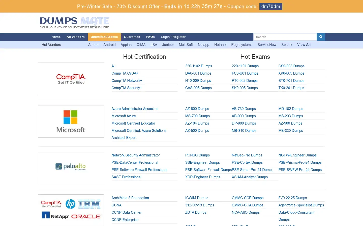Screen dimensions: 363x226
Task: Open the Palo Alto Networks logo
Action: [71, 168]
